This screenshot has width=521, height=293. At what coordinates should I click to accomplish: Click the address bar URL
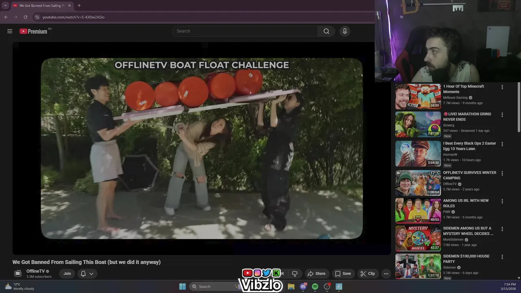[74, 17]
